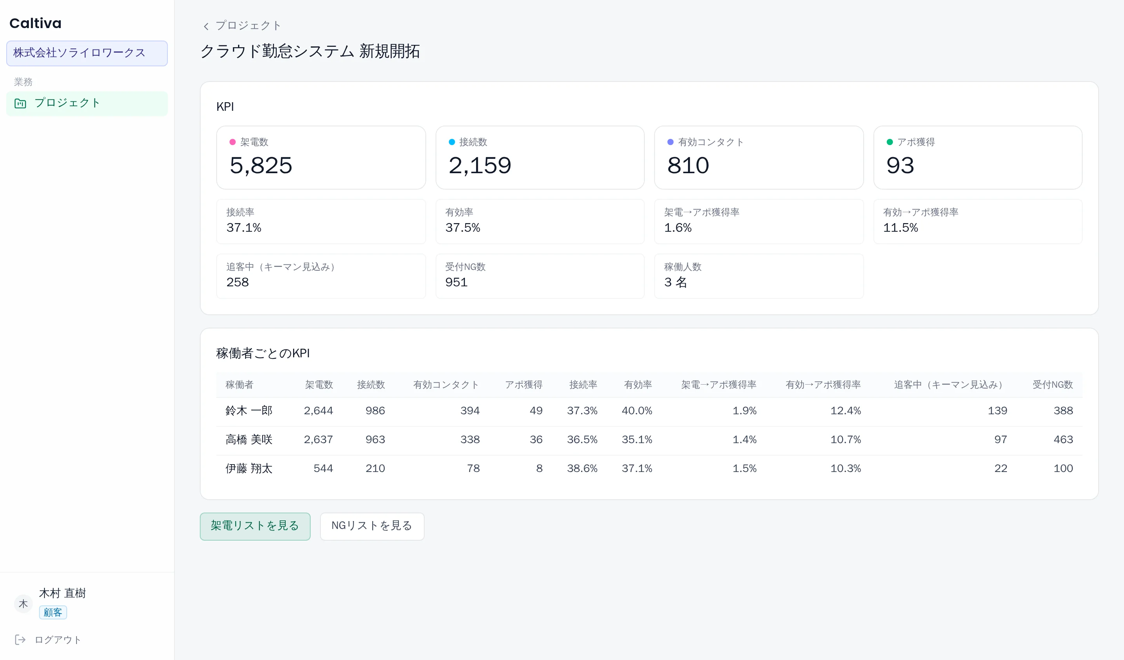Open 架電リストを見る button
1124x660 pixels.
coord(255,526)
